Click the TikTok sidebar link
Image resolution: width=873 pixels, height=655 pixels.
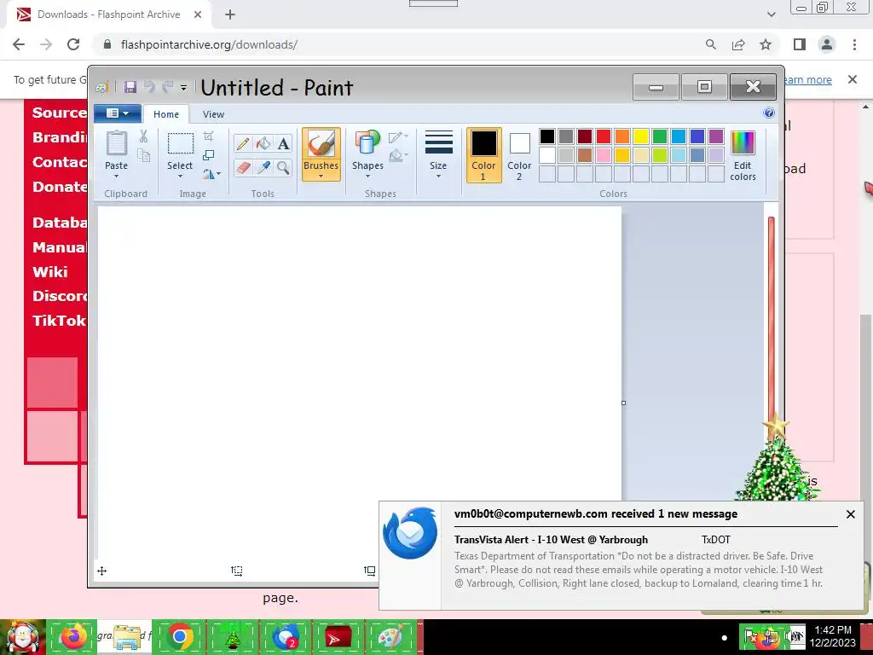[59, 321]
